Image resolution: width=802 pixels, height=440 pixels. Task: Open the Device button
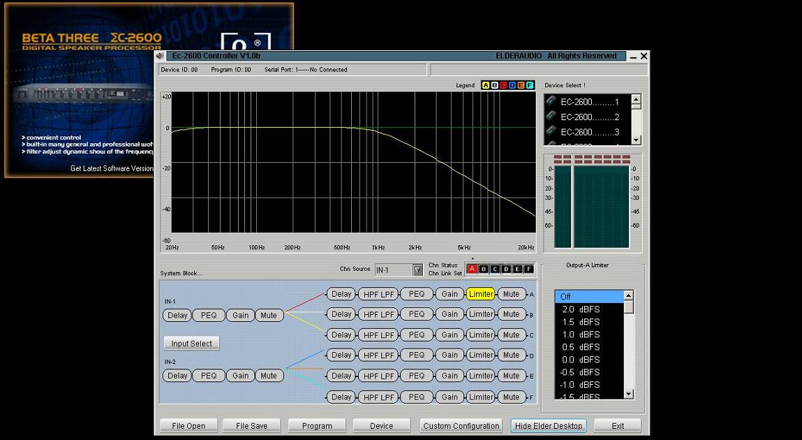click(382, 425)
